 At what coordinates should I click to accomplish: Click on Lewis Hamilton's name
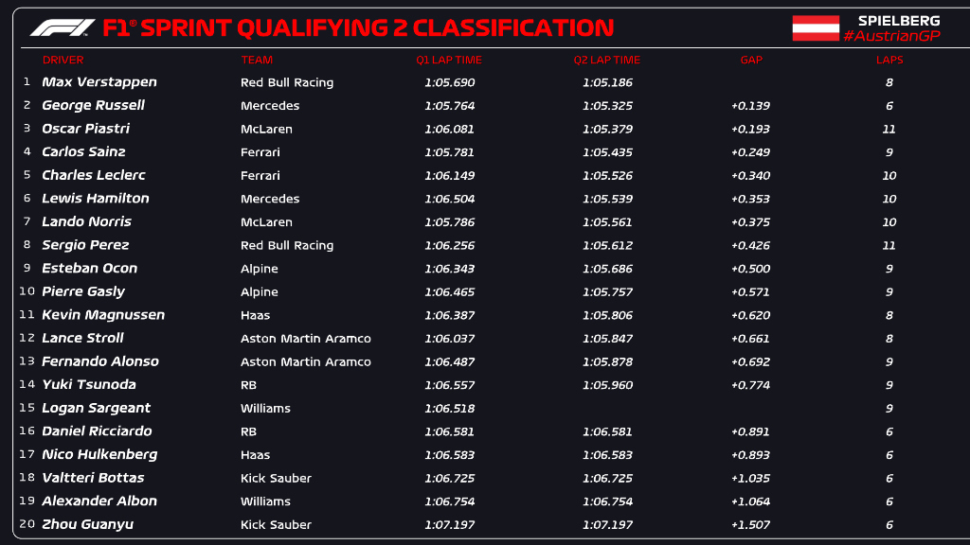click(96, 199)
